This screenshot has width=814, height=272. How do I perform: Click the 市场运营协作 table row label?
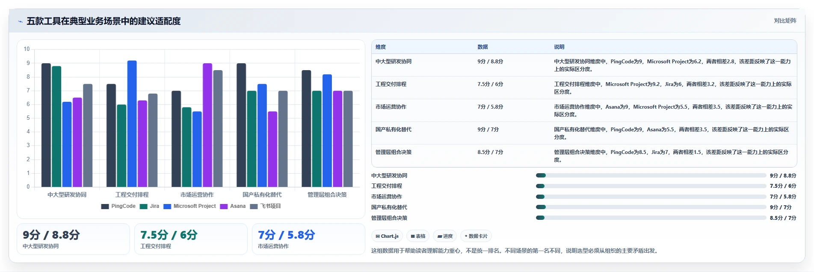[391, 107]
